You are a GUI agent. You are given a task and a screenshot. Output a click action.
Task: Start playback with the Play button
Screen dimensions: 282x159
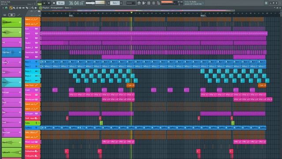coord(44,3)
